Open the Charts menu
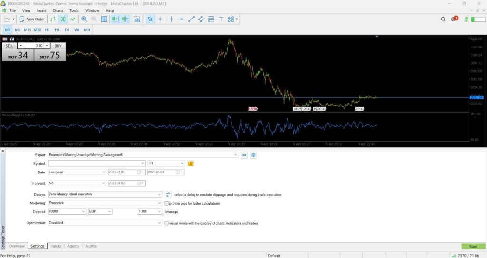Viewport: 487px width, 258px height. tap(58, 10)
